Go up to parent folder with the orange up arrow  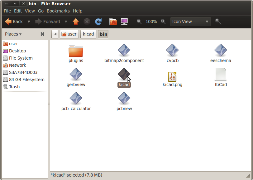point(75,22)
